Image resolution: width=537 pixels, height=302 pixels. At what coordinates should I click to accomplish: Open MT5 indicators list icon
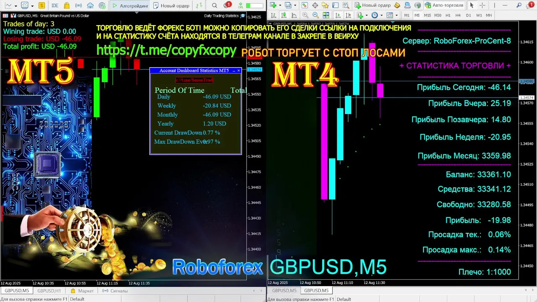click(x=25, y=5)
